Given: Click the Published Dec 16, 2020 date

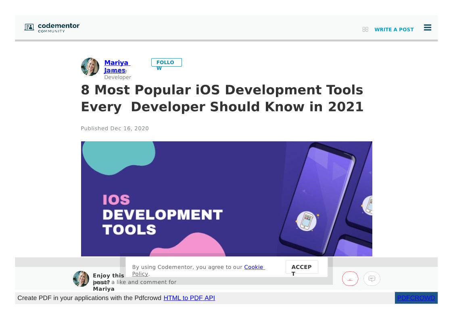Looking at the screenshot, I should [115, 128].
